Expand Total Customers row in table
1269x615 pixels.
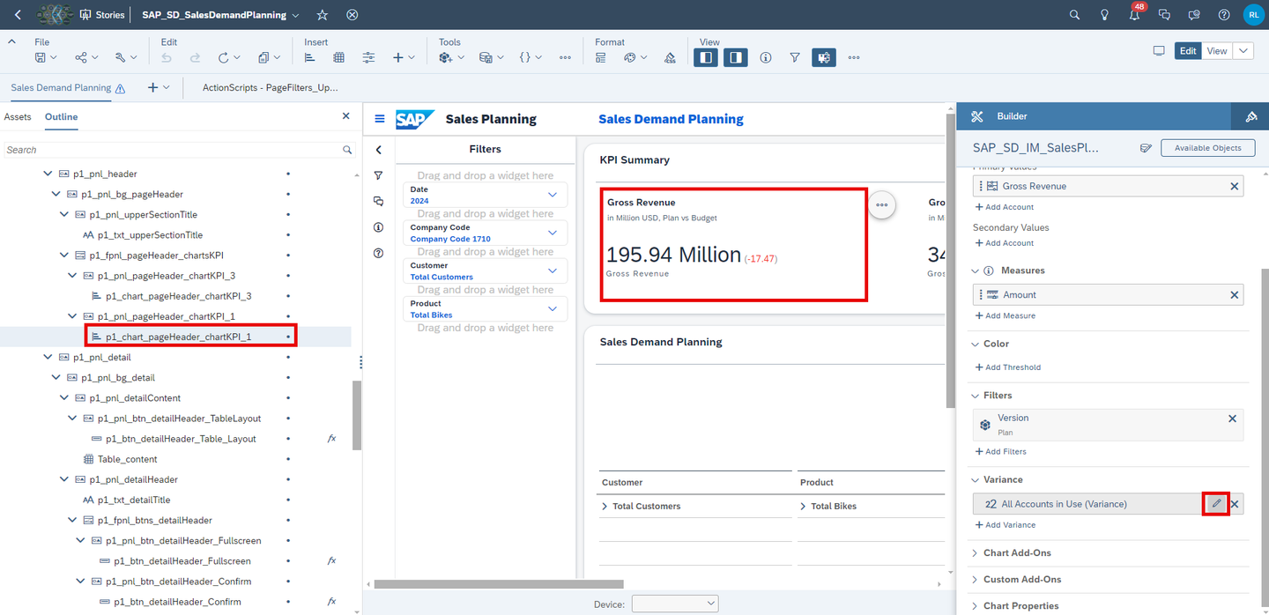tap(605, 507)
